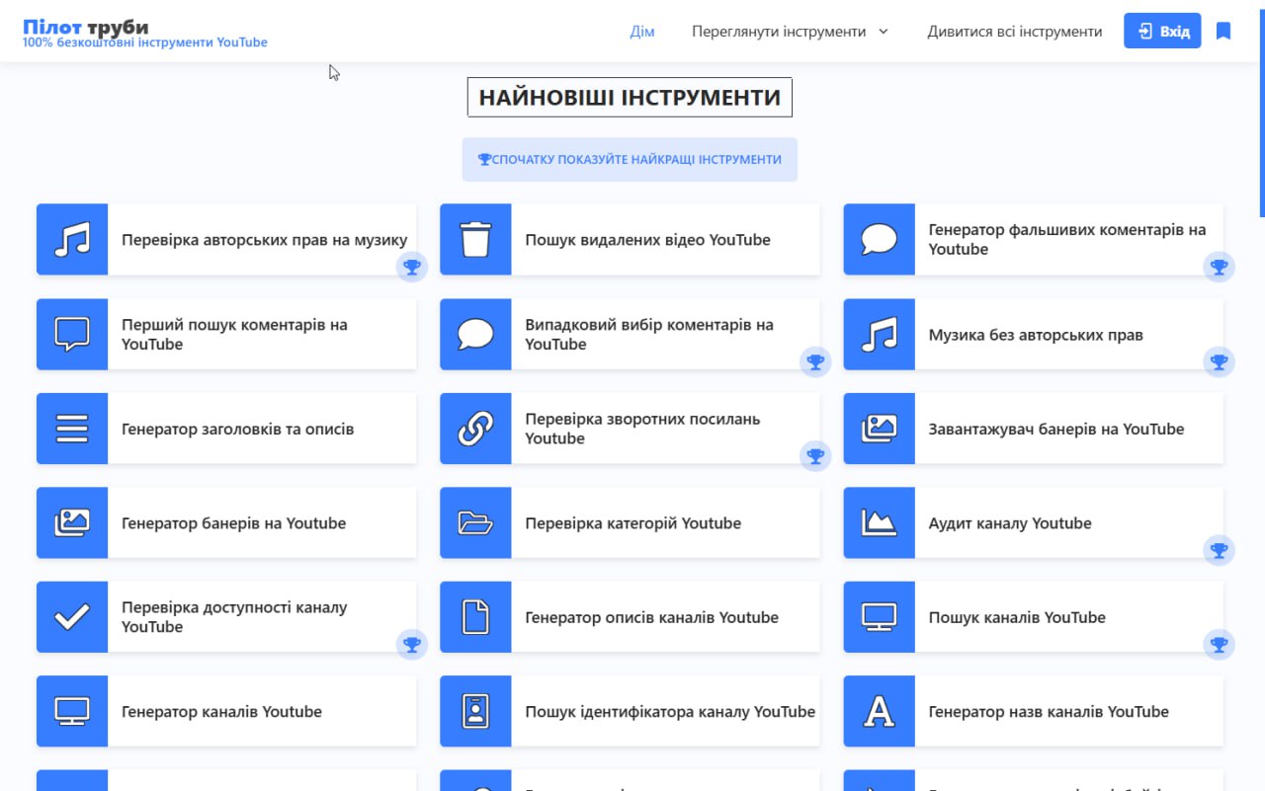Click the tagline 100% безкоштовні інструменти YouTube
Viewport: 1265px width, 791px height.
pyautogui.click(x=145, y=42)
